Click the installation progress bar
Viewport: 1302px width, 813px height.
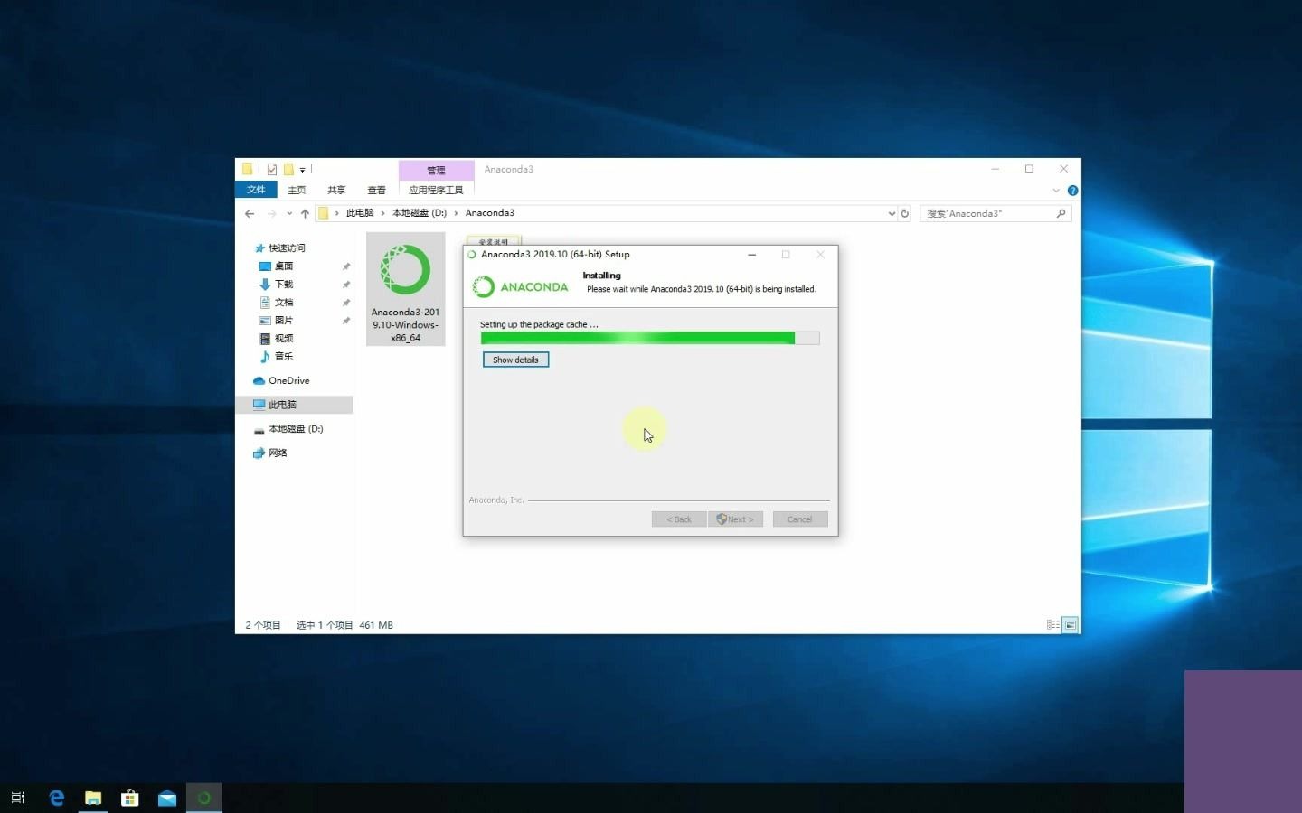(650, 338)
